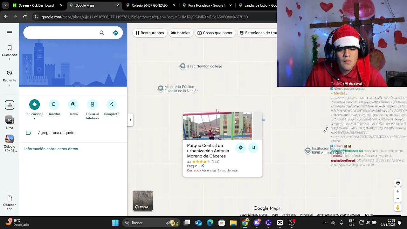
Task: Show hidden system tray icons
Action: pos(324,223)
